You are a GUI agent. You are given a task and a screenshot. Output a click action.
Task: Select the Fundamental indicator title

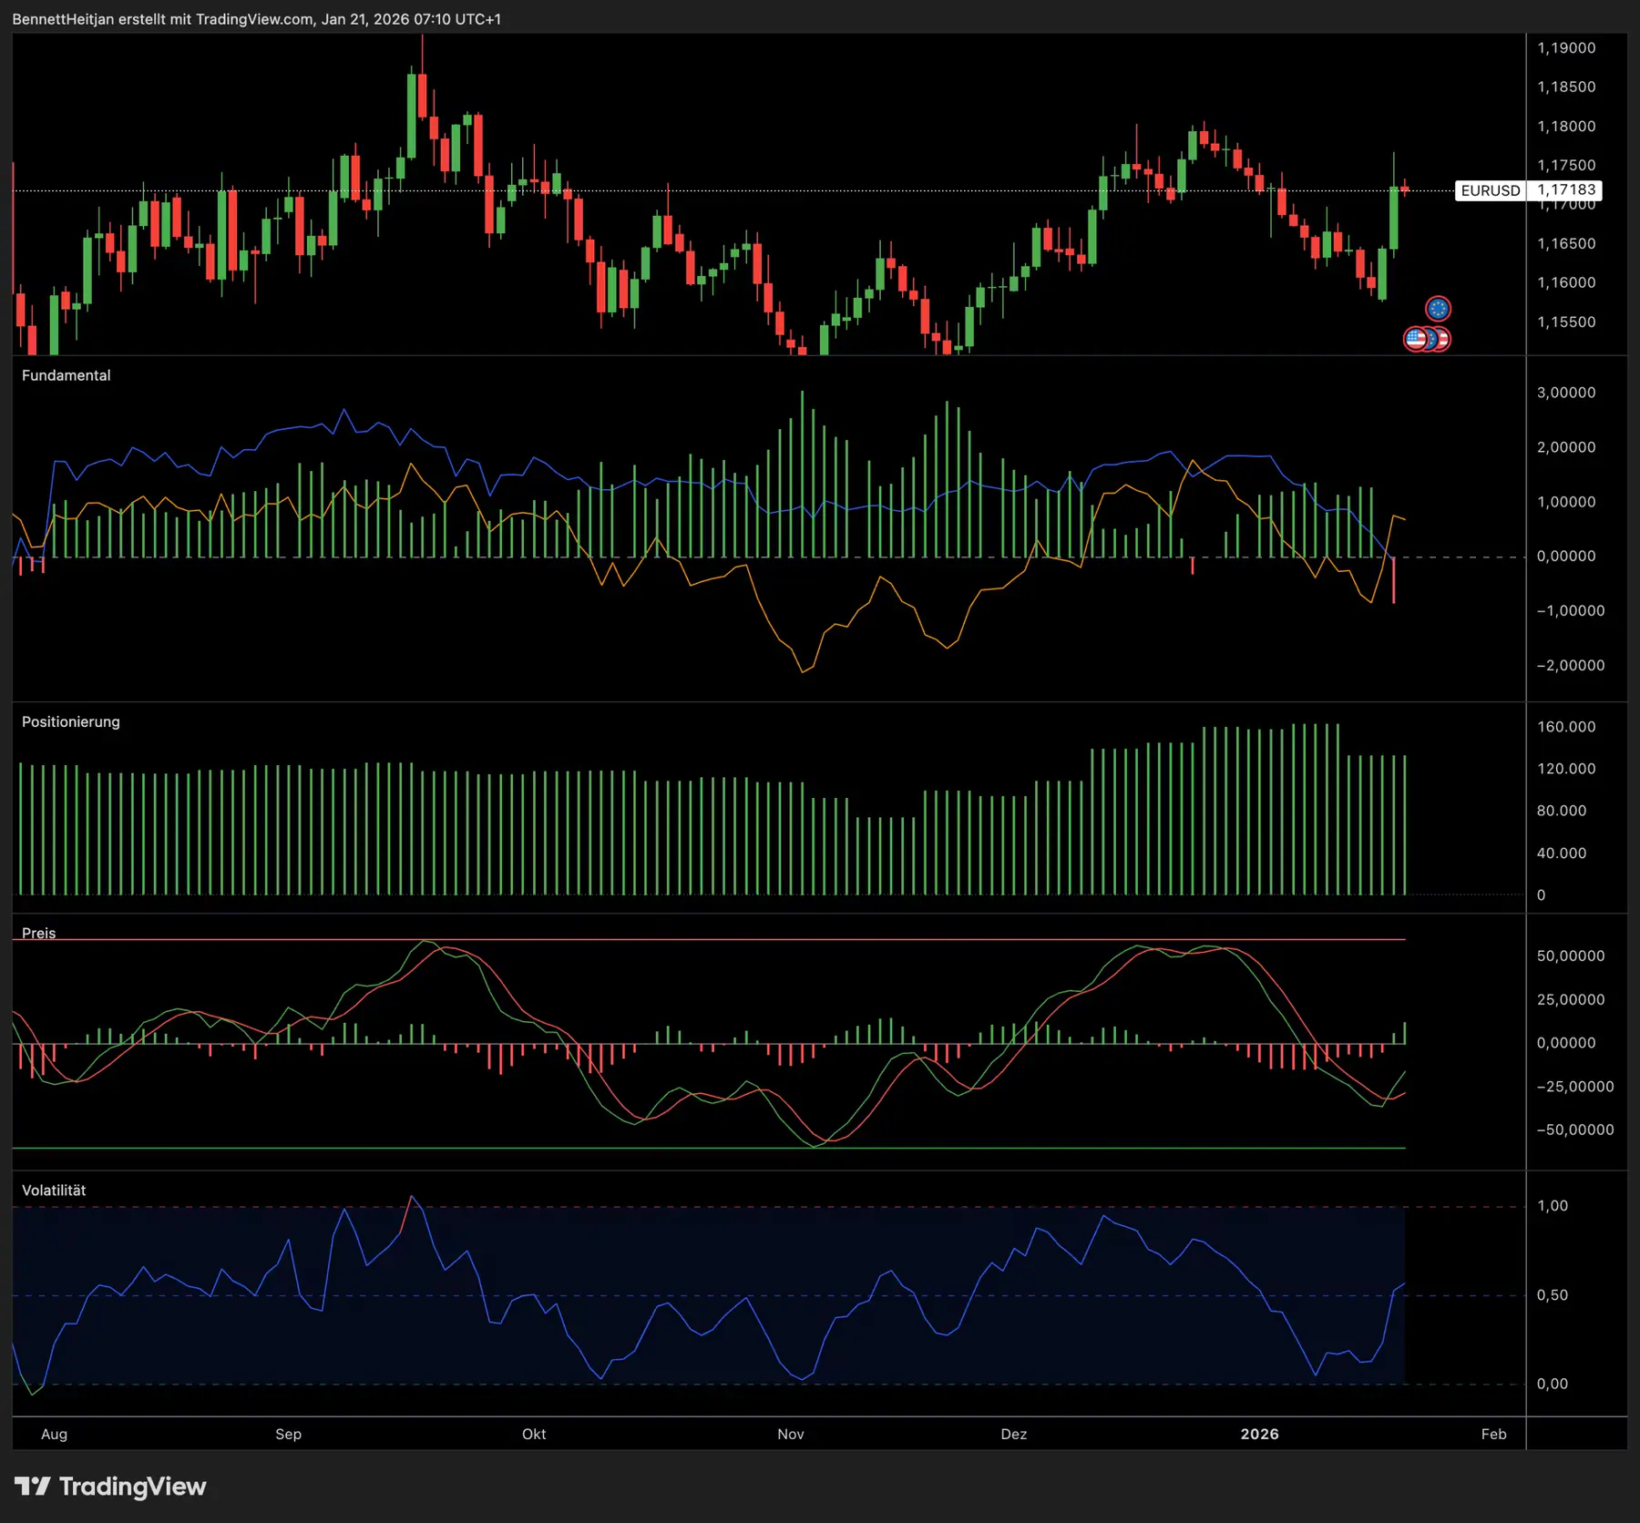pos(66,375)
